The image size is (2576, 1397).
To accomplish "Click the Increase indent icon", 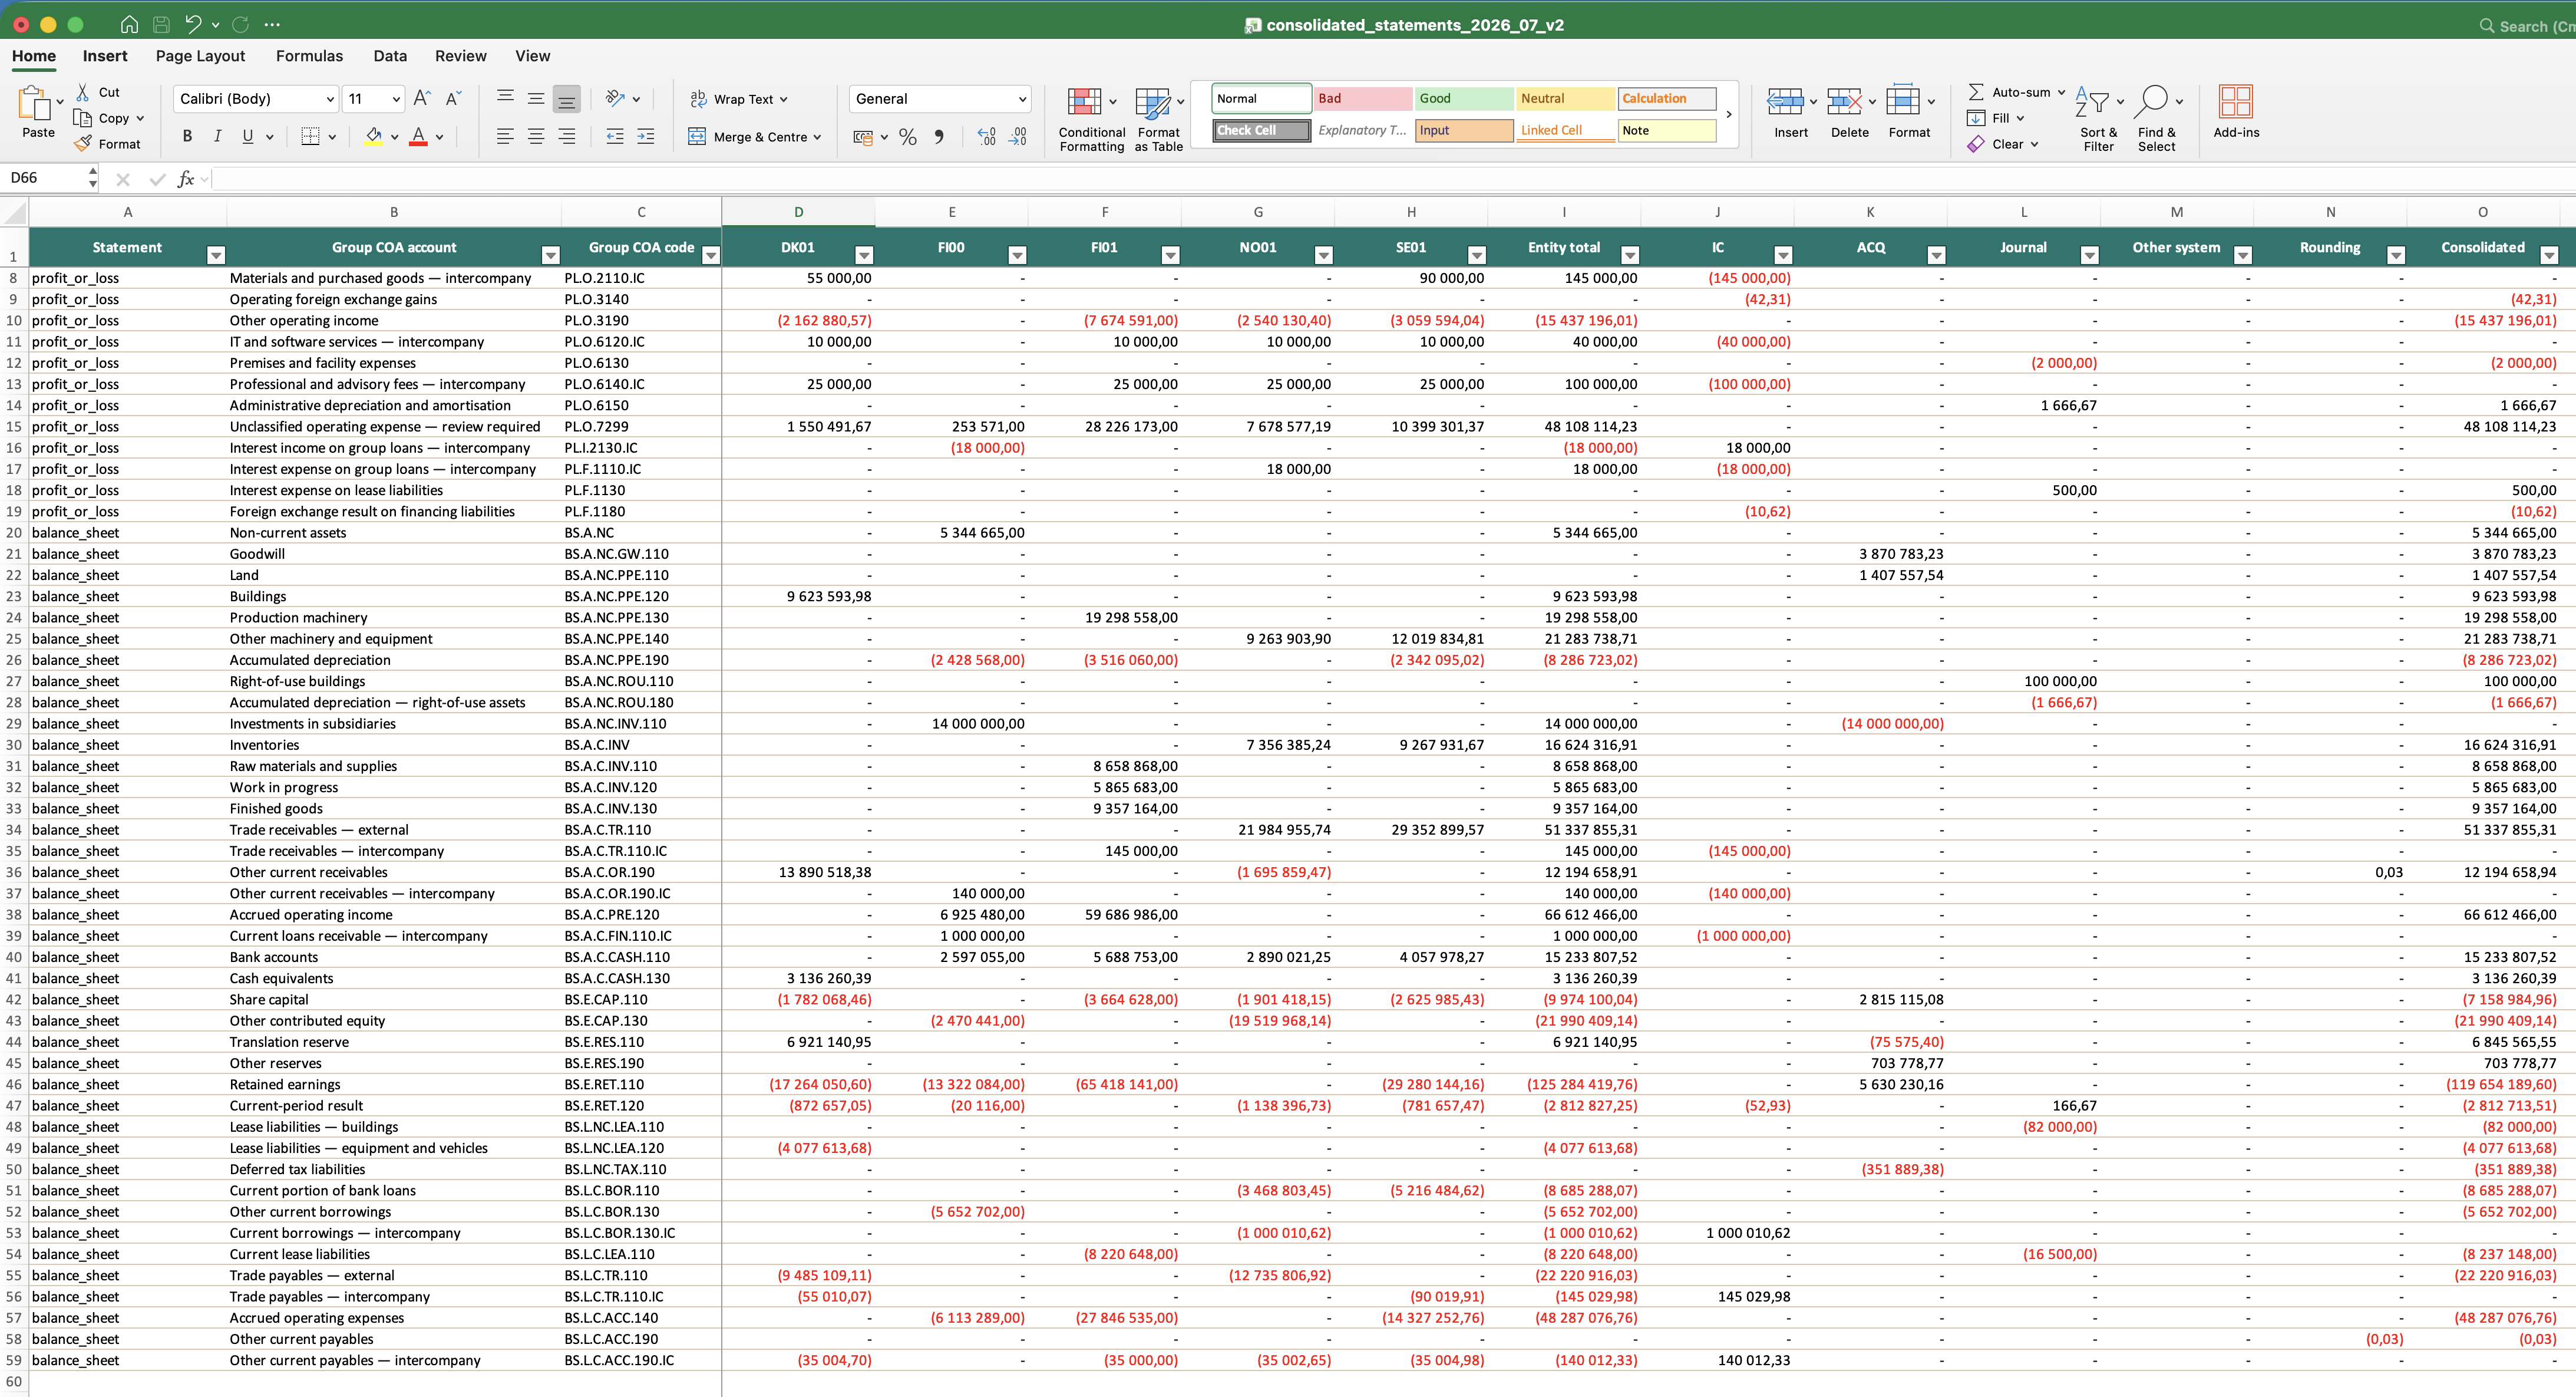I will click(x=646, y=136).
